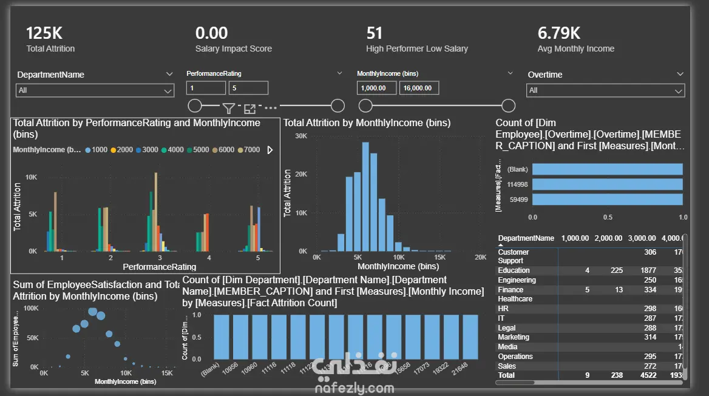Click the 6.79K Avg Monthly Income card
Image resolution: width=709 pixels, height=396 pixels.
[x=575, y=39]
